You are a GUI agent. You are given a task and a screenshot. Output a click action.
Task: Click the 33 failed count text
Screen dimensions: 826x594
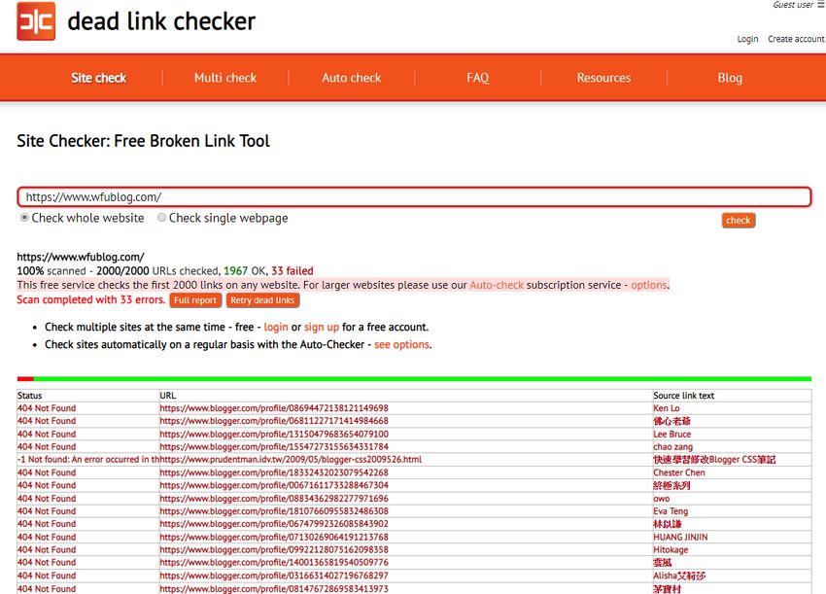tap(293, 271)
